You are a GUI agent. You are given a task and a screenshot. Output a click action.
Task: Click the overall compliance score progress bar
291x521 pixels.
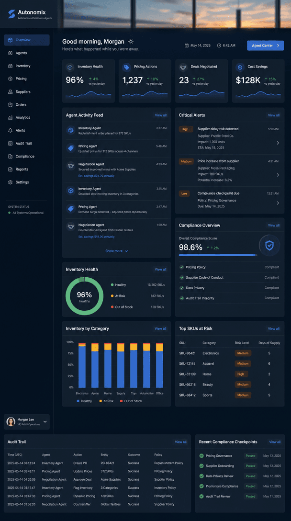point(218,255)
